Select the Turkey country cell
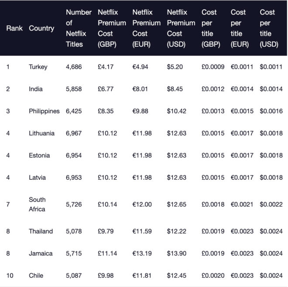 38,67
